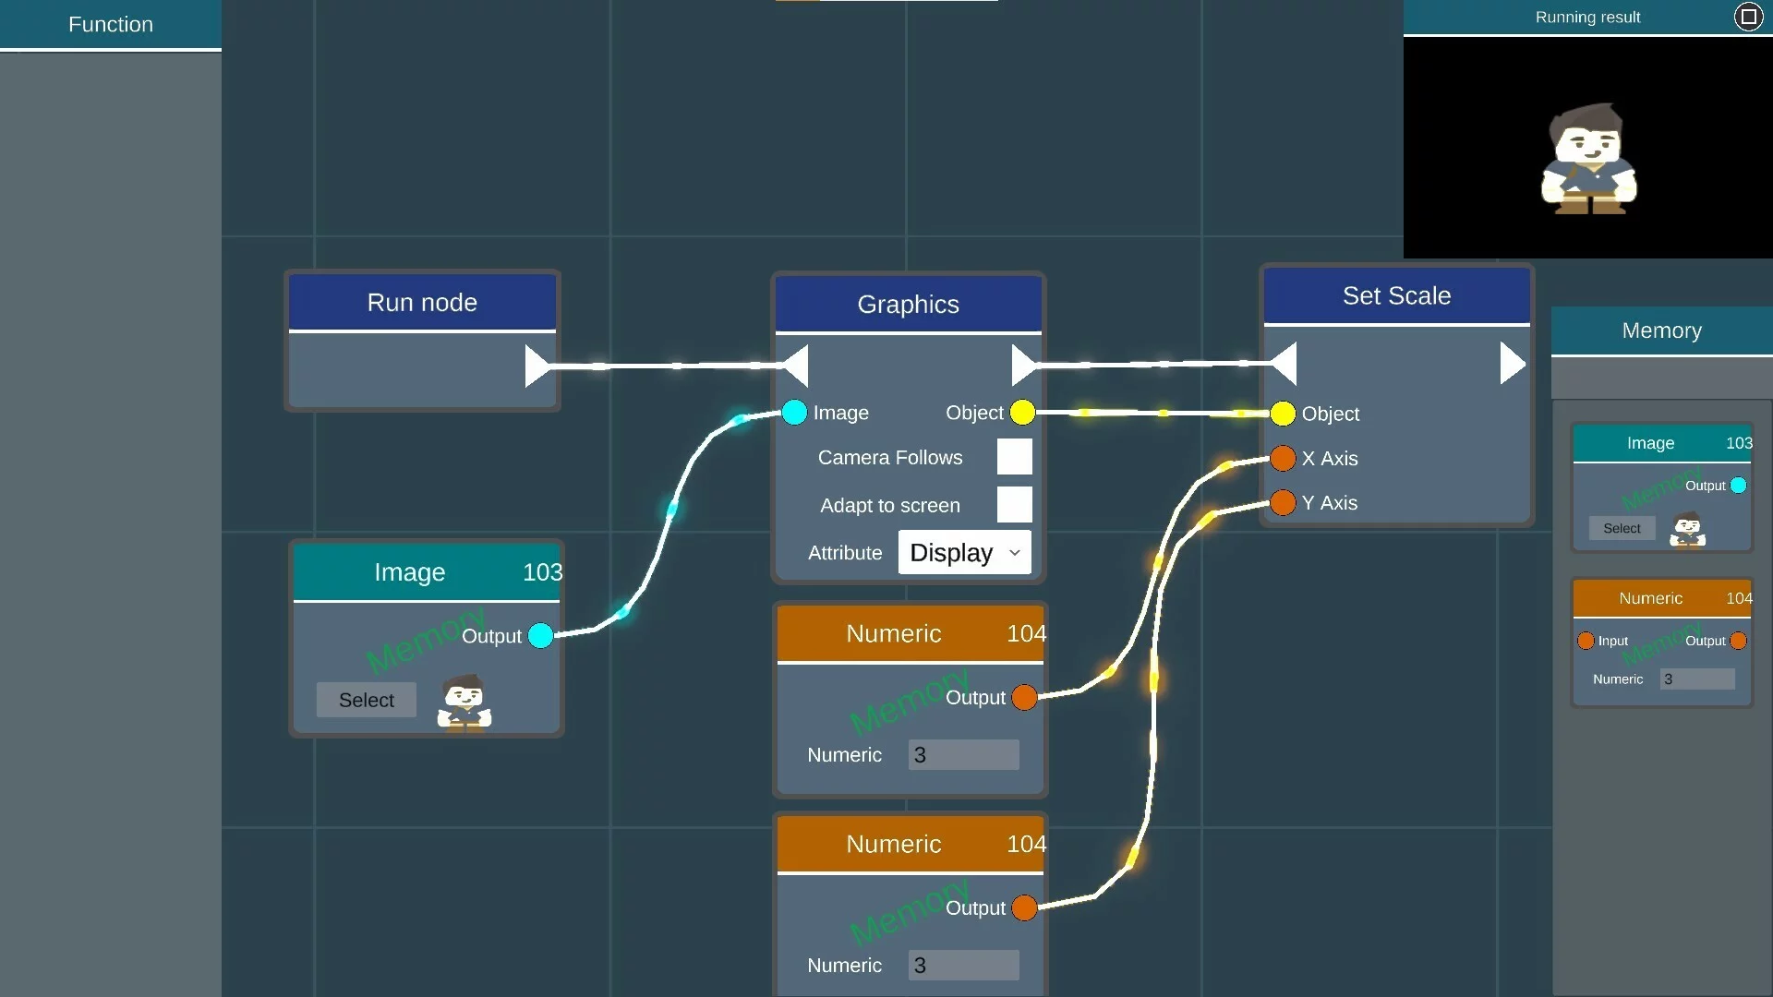Screen dimensions: 1773x997
Task: Open the Function panel tab
Action: coord(111,25)
